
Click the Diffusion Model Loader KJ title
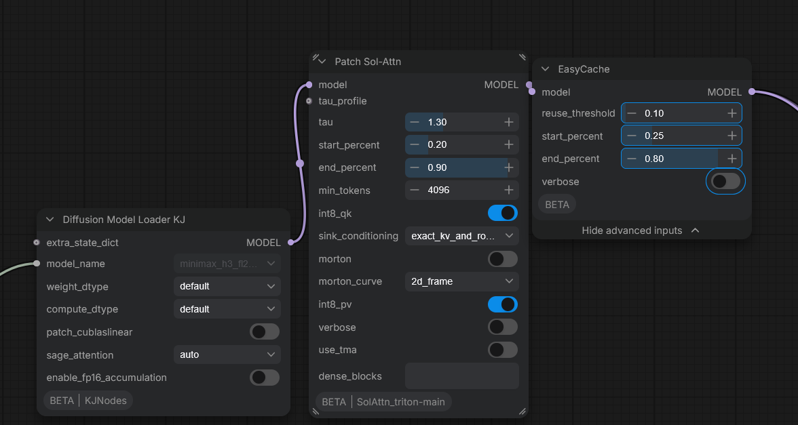point(124,220)
